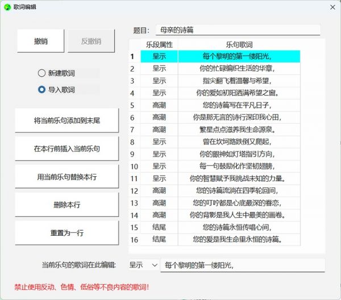The image size is (341, 300).
Task: Select lyric row 每一句鼓励化作坚韧翅膀
Action: 239,166
